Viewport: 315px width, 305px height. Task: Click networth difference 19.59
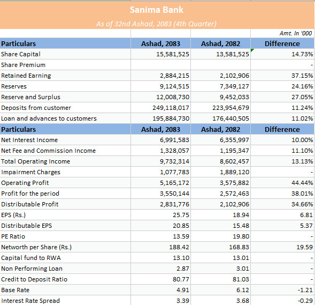(304, 247)
